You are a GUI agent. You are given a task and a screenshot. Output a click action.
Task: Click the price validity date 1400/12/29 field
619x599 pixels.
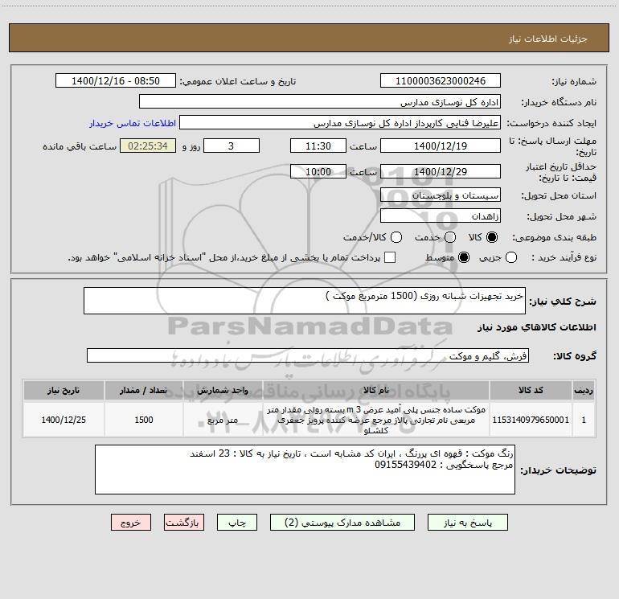(x=441, y=171)
